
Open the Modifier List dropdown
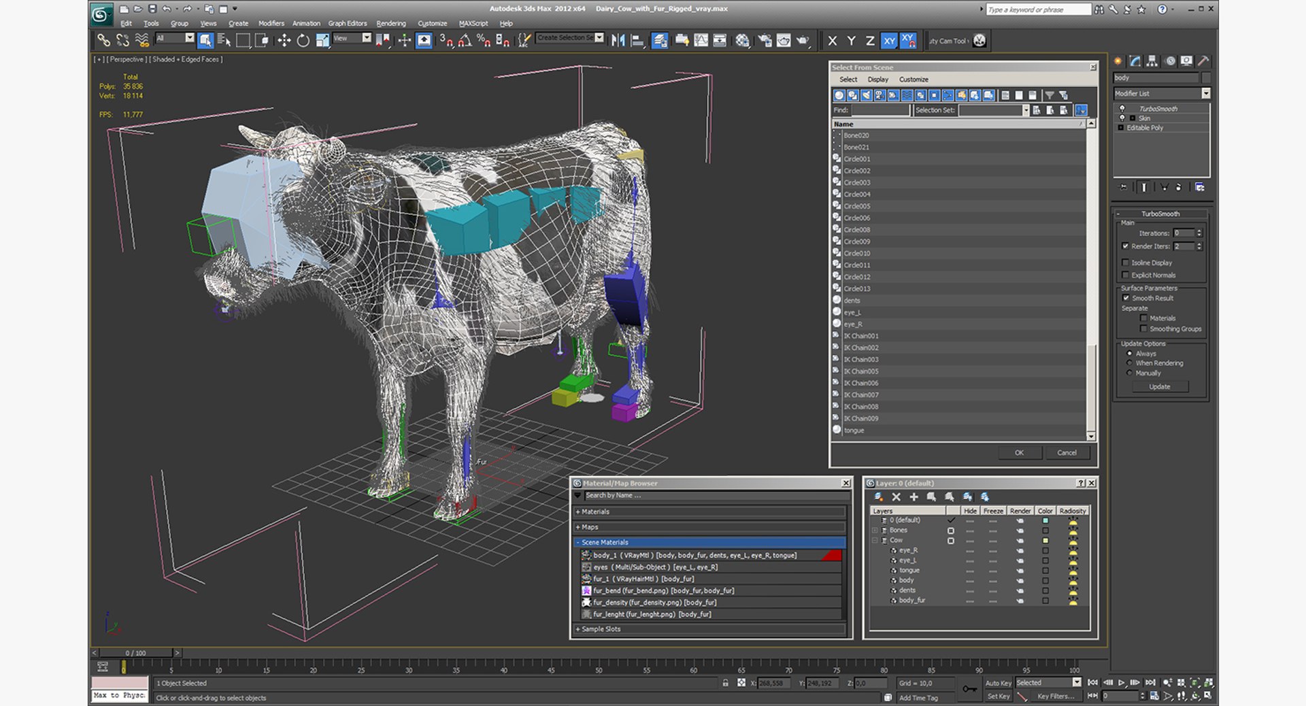tap(1205, 93)
